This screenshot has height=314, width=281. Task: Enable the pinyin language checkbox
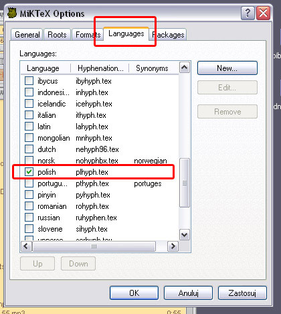click(29, 194)
